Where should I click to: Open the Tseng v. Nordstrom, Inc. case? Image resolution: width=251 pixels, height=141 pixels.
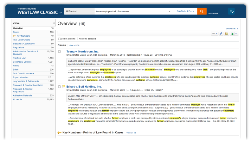(83, 52)
